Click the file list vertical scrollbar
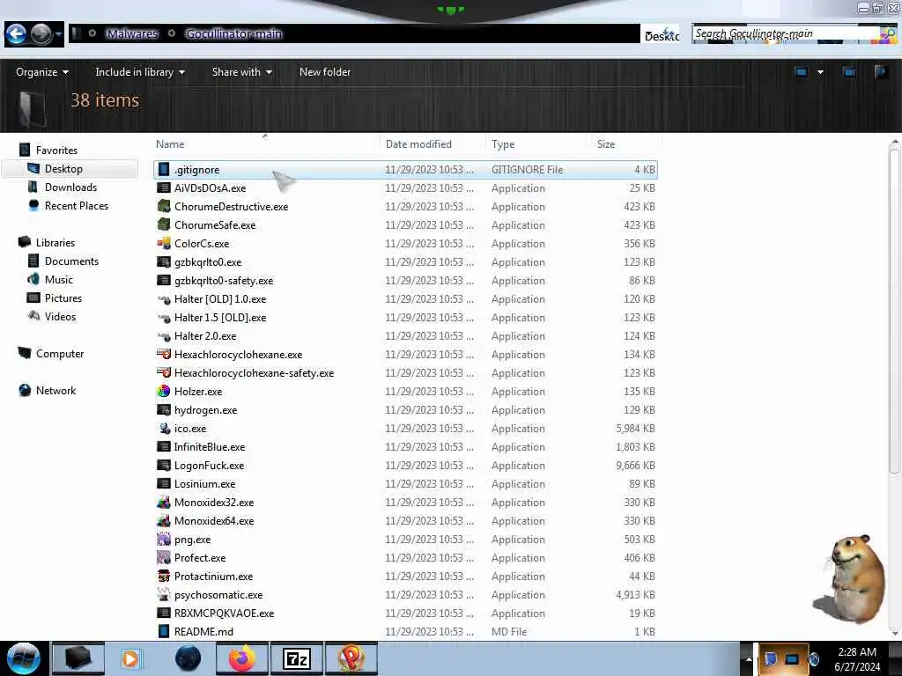Screen dimensions: 902x676 (893, 311)
